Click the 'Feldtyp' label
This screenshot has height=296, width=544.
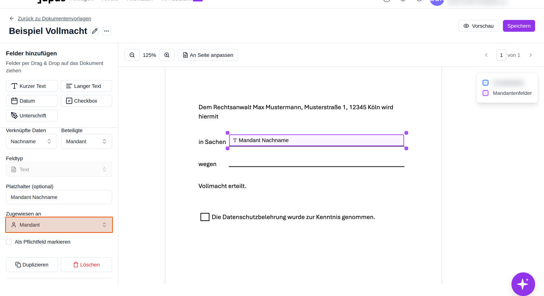pyautogui.click(x=14, y=158)
